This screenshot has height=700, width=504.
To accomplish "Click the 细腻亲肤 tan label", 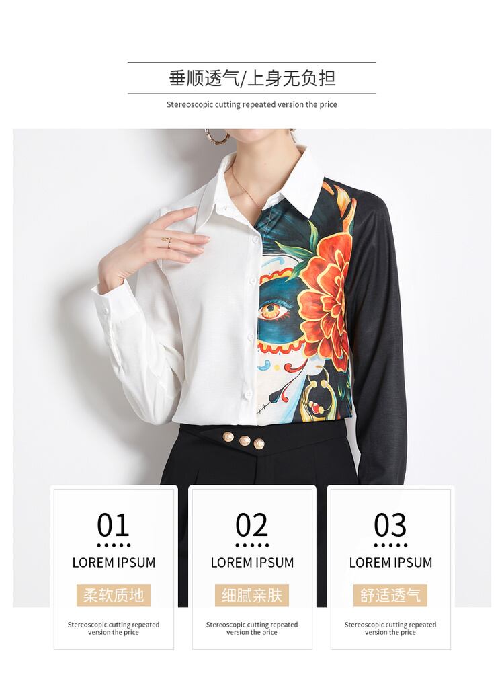I will tap(252, 595).
